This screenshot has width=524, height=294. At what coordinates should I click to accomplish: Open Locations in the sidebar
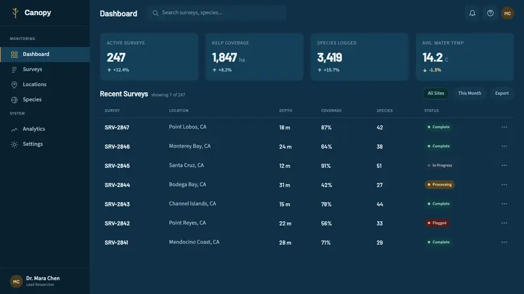point(45,84)
